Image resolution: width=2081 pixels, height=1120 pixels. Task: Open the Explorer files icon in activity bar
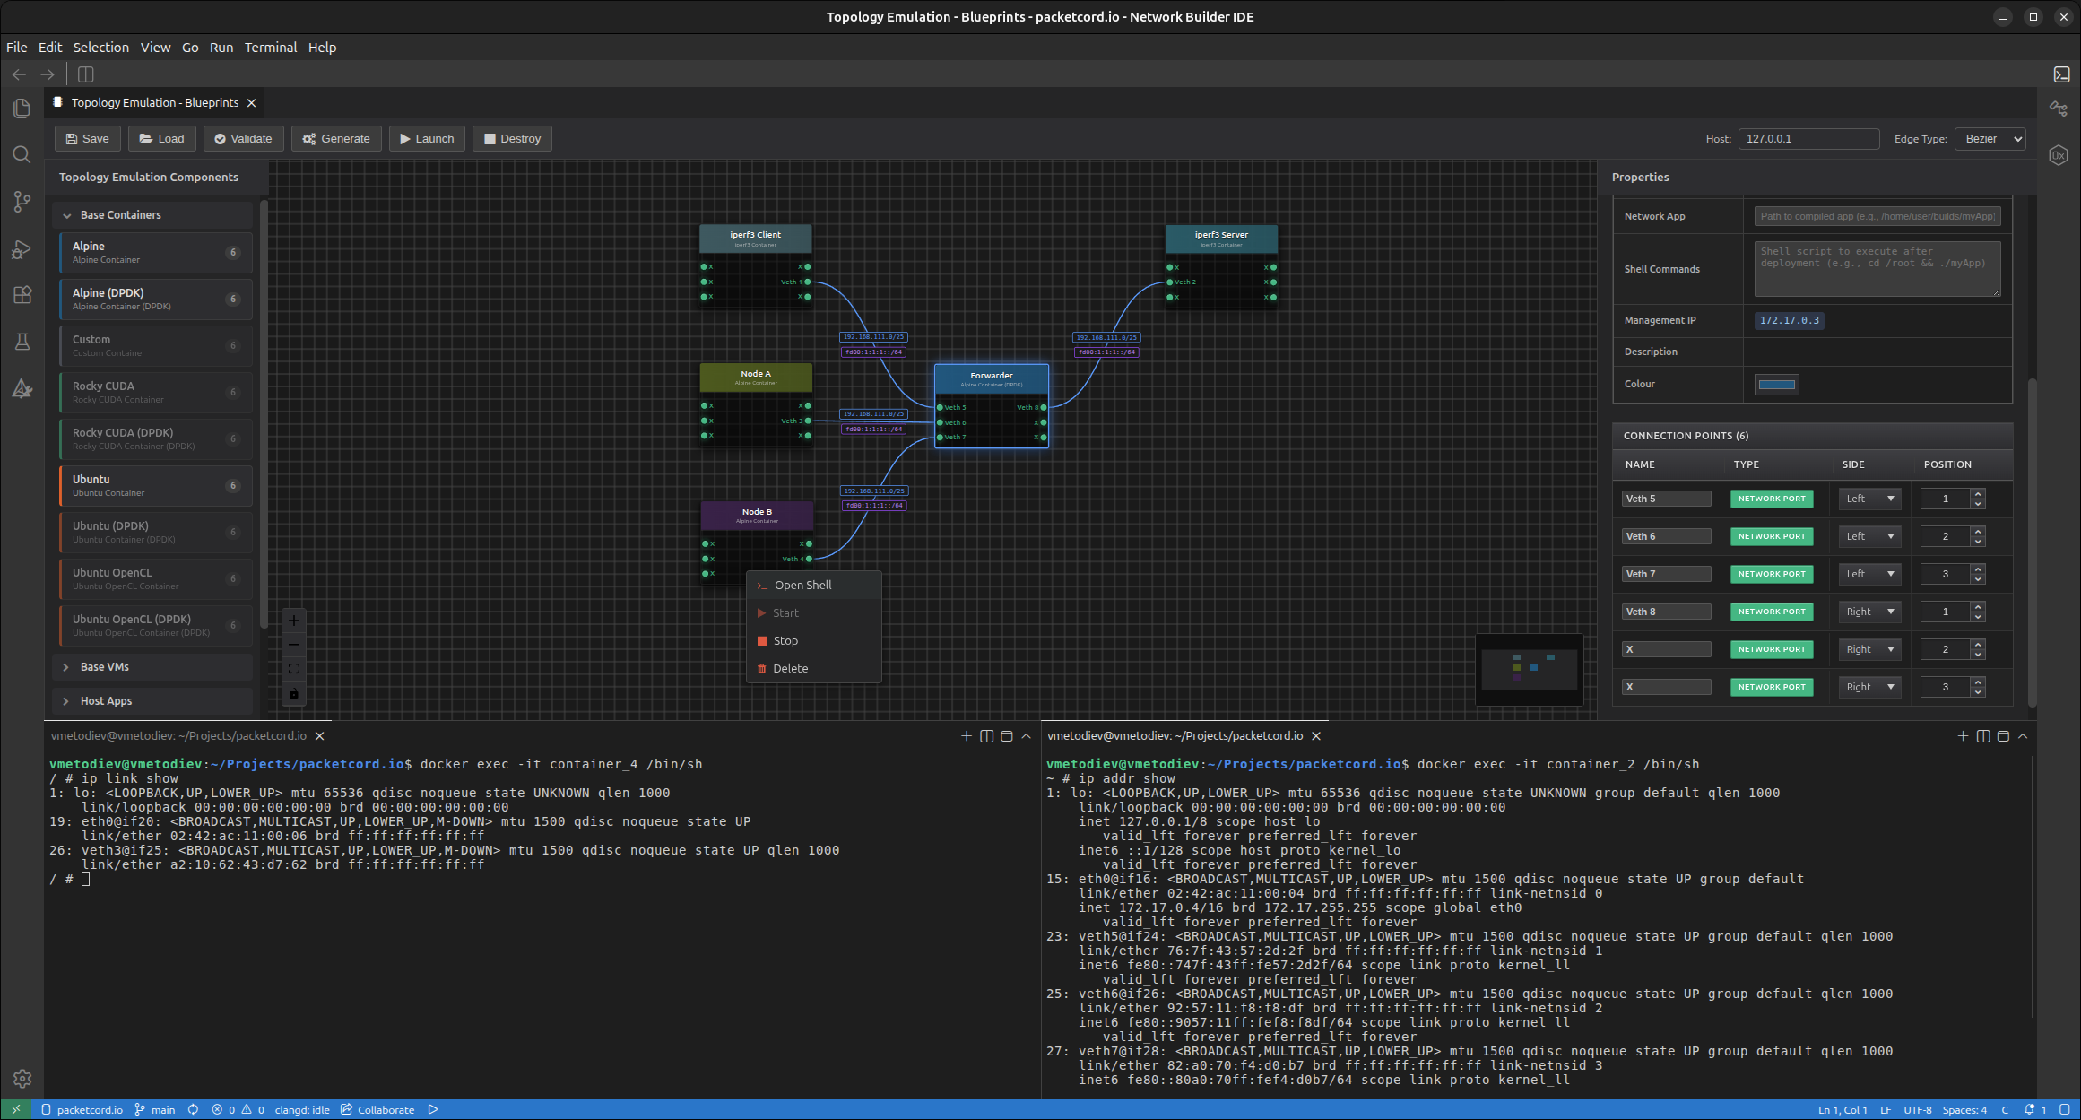(22, 109)
